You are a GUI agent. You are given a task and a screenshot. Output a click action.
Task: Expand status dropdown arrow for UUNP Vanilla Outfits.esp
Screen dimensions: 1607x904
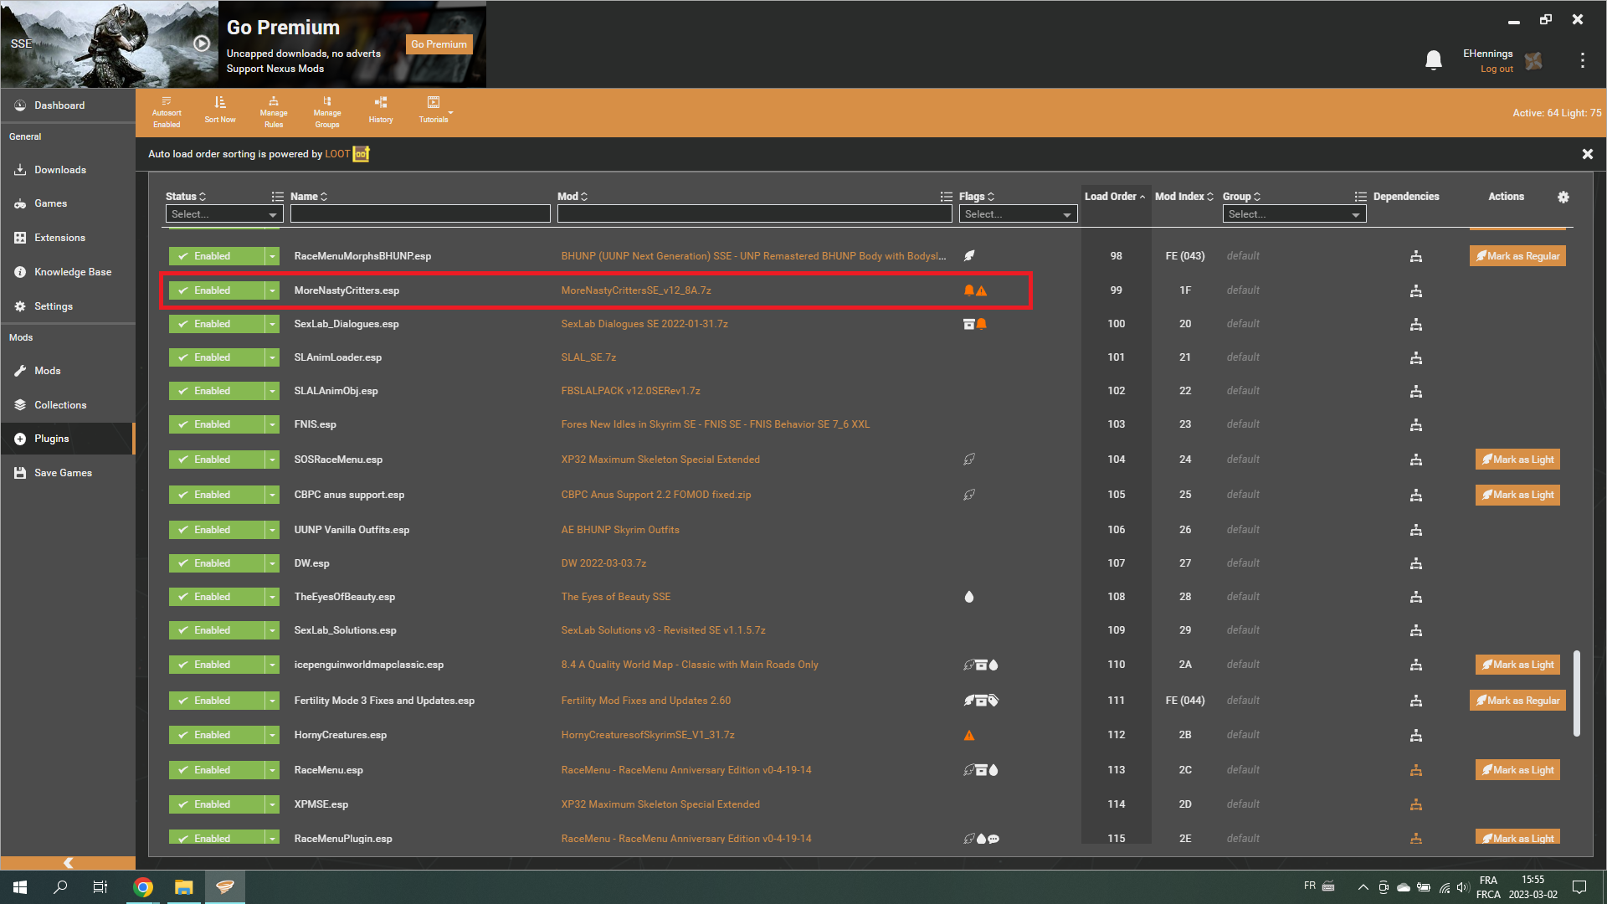coord(272,530)
